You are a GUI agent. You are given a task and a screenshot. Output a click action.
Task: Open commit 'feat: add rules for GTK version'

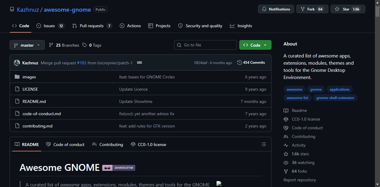tap(147, 126)
